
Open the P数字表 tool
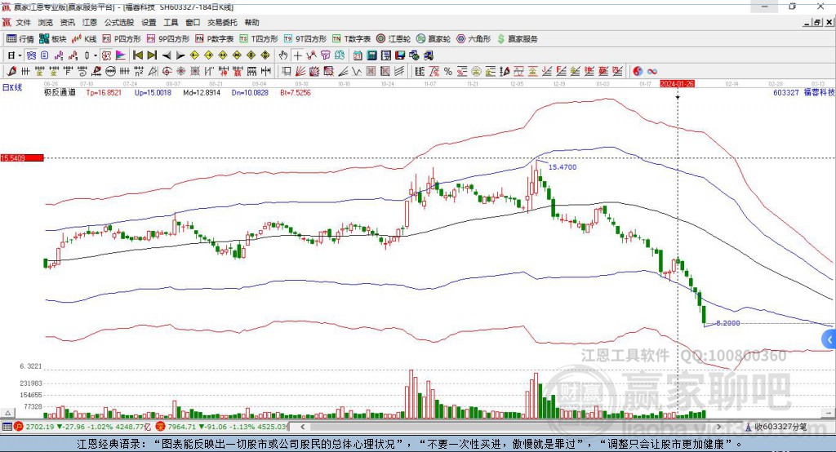[215, 39]
